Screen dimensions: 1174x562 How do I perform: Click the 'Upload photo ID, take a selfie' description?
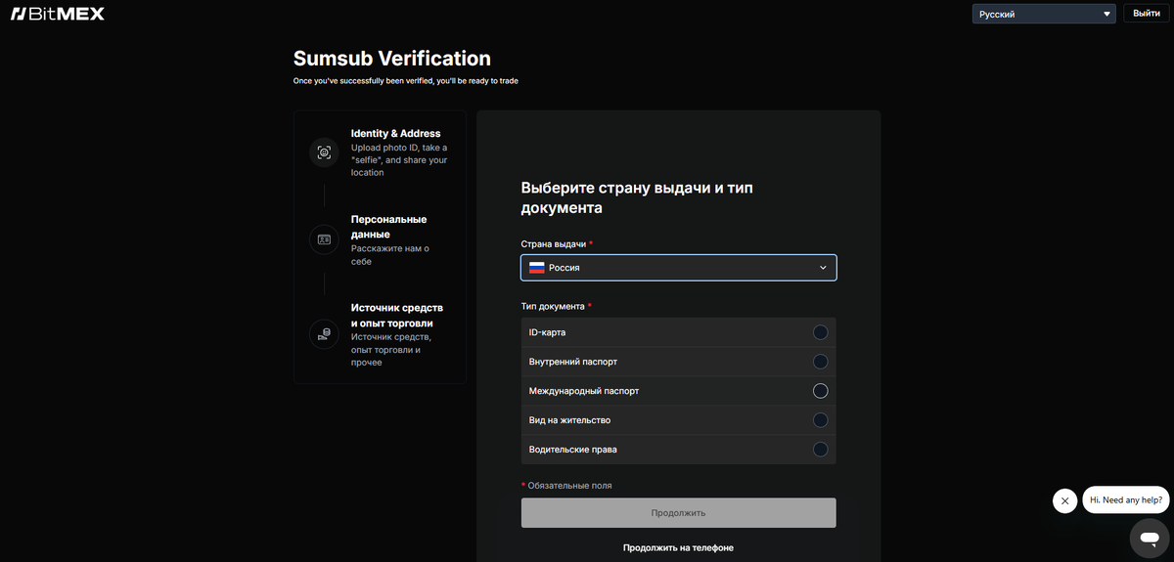tap(399, 160)
